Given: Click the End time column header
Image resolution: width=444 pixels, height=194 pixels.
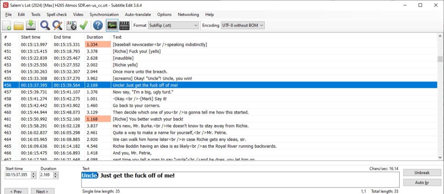Looking at the screenshot, I should pos(68,37).
